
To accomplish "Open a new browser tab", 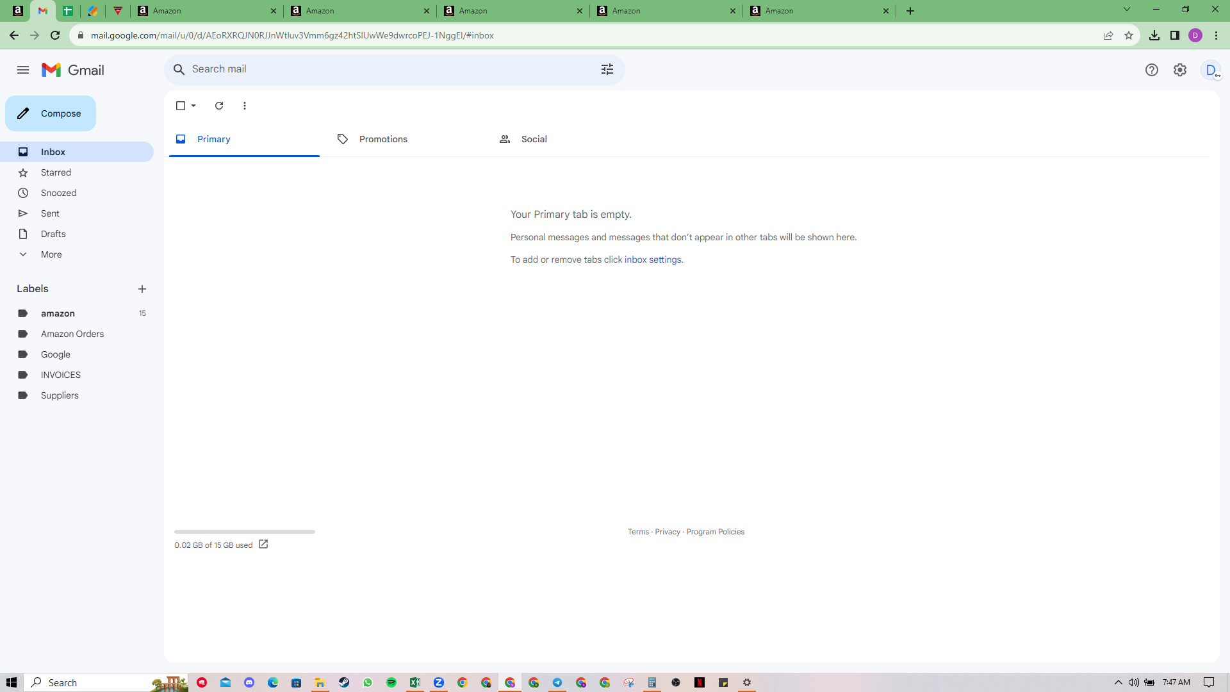I will point(910,11).
